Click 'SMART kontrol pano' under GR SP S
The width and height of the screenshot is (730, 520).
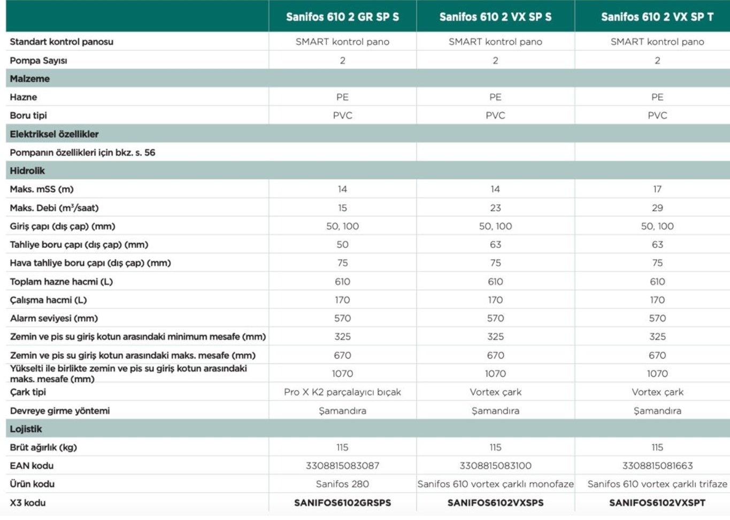[x=342, y=42]
